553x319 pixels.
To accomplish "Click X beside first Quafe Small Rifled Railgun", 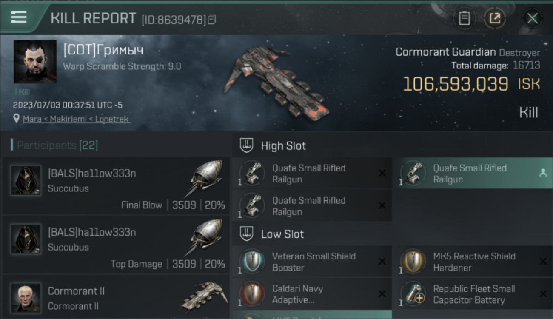I will click(382, 173).
